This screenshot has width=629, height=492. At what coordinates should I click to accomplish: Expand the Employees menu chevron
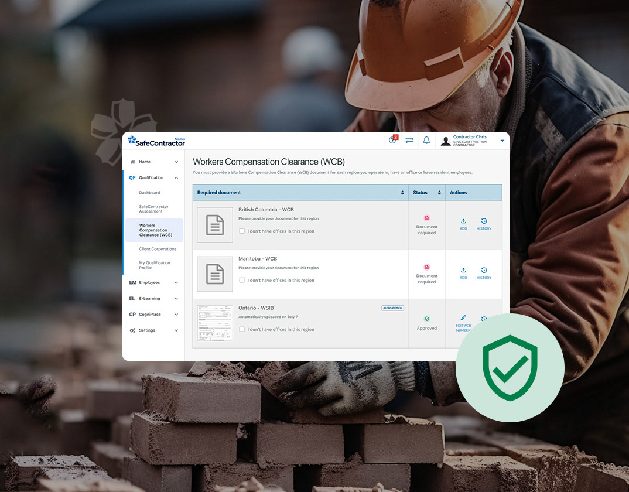(176, 282)
